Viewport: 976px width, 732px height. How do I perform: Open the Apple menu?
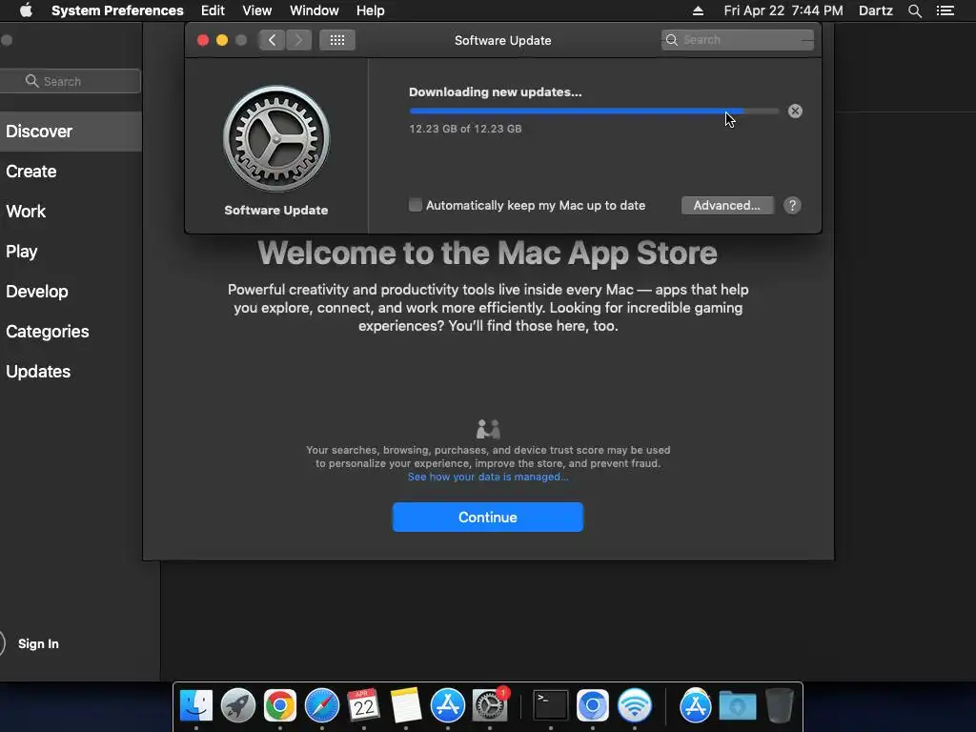26,10
